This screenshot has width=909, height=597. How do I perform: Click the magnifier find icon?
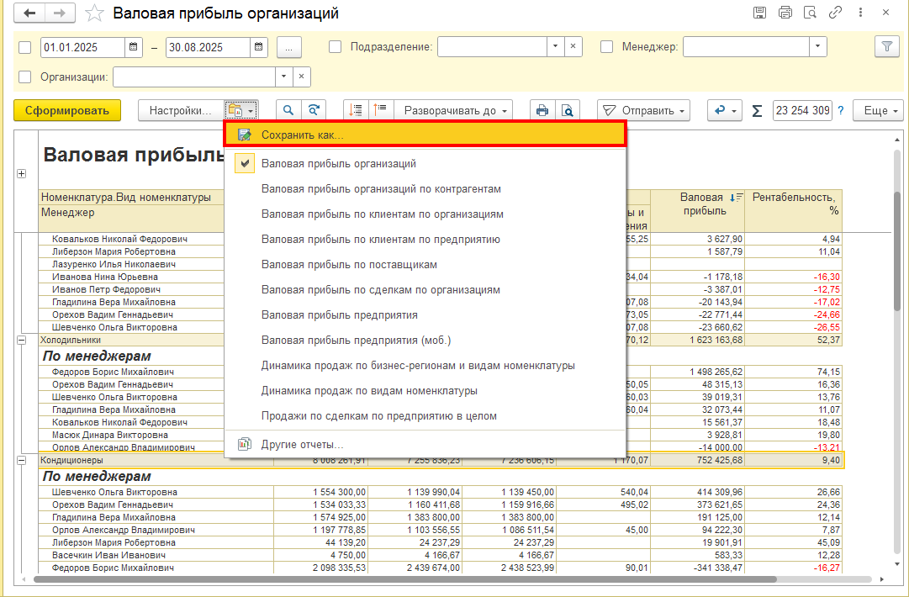point(288,110)
